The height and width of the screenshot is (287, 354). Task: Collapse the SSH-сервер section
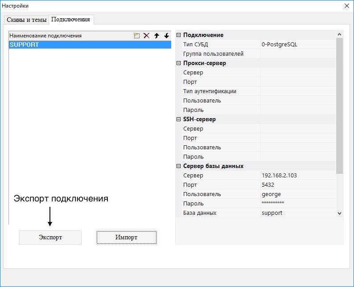pyautogui.click(x=179, y=119)
